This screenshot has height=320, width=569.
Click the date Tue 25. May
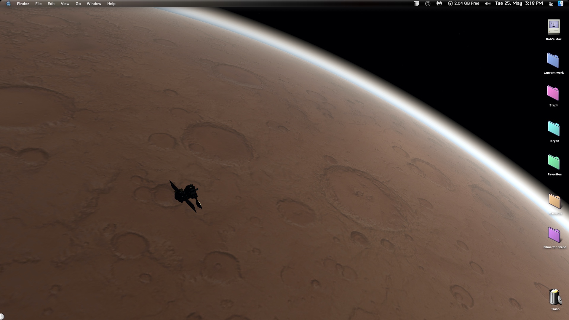click(x=509, y=3)
